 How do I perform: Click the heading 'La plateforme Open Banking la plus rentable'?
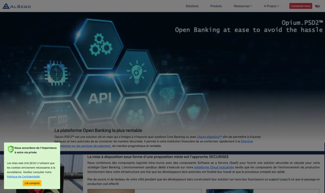coord(98,130)
